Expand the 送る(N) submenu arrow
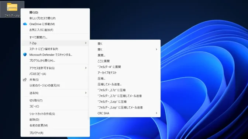This screenshot has width=248, height=139. [86, 93]
